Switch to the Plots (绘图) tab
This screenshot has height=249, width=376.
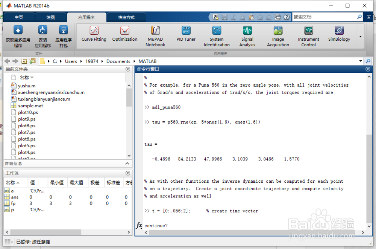(51, 17)
